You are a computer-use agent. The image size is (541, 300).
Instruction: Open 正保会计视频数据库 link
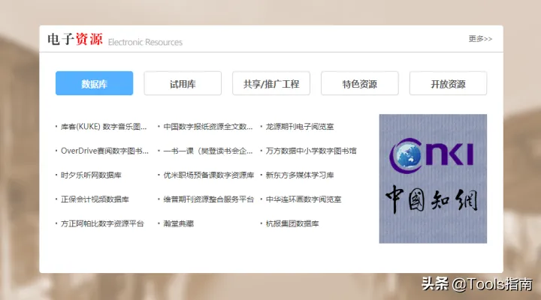point(95,199)
